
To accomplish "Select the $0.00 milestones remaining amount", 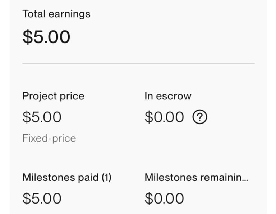I will pos(164,199).
